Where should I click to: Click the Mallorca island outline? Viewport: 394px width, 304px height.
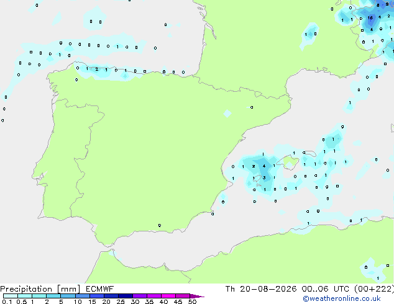click(288, 163)
